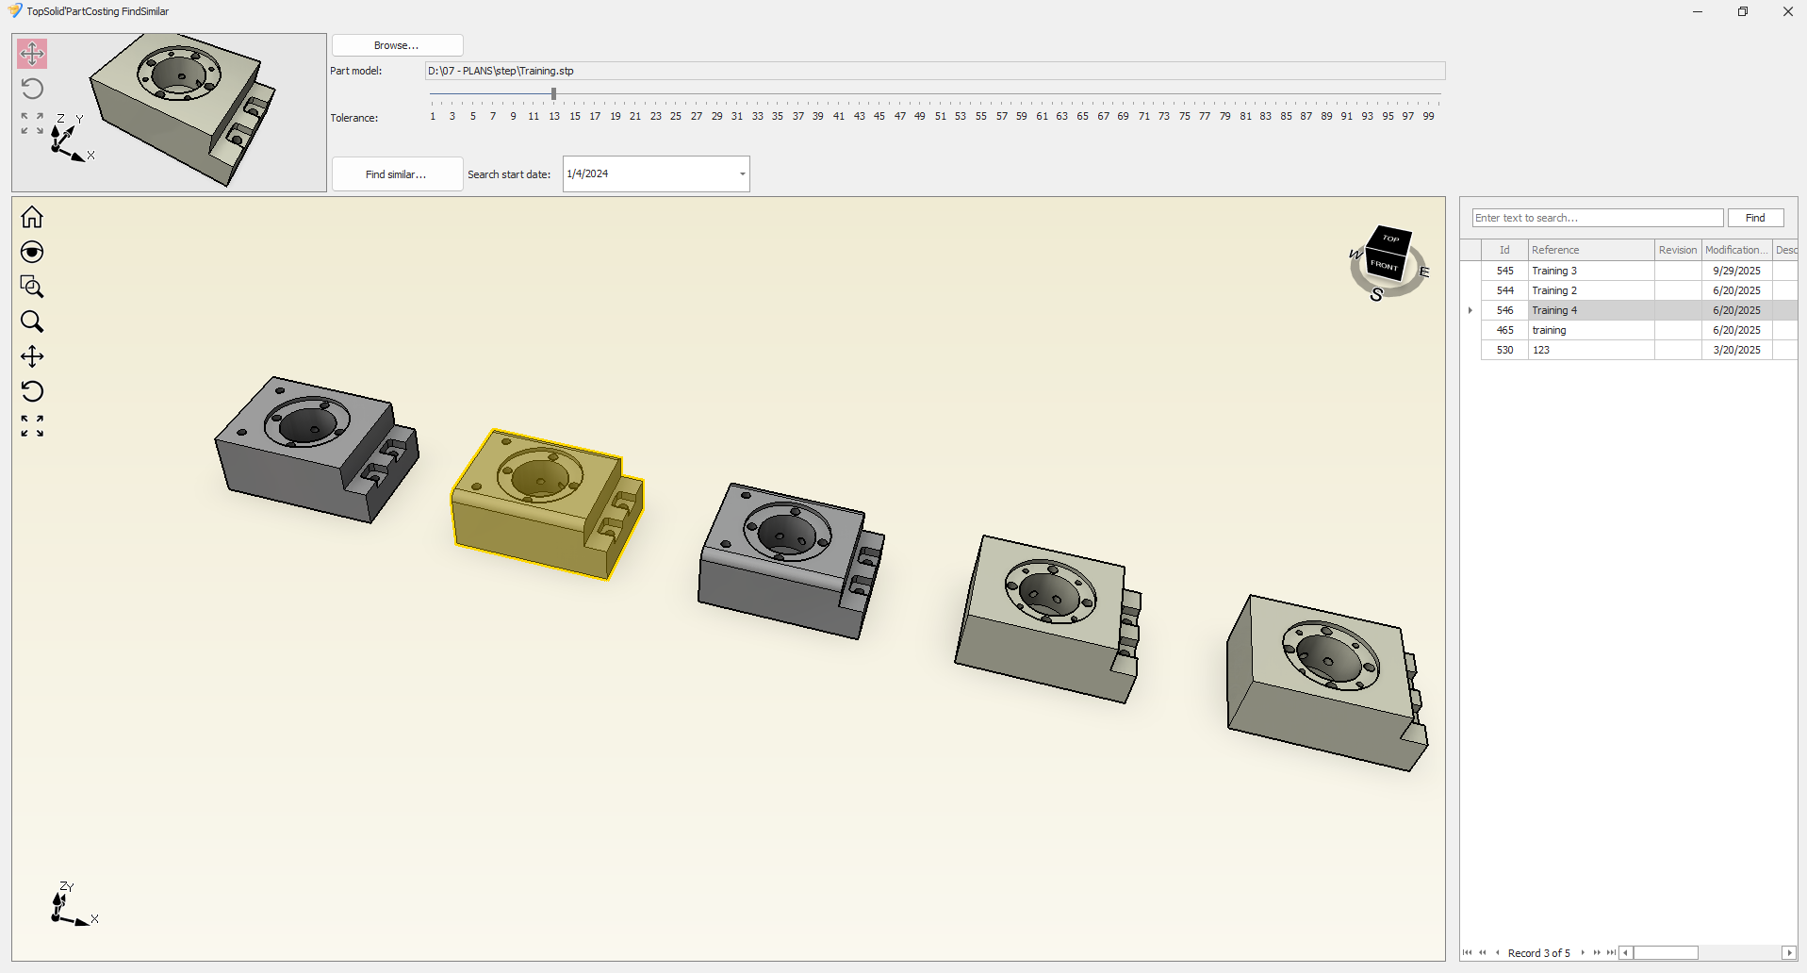The width and height of the screenshot is (1807, 973).
Task: Select the magnifier zoom tool
Action: [32, 322]
